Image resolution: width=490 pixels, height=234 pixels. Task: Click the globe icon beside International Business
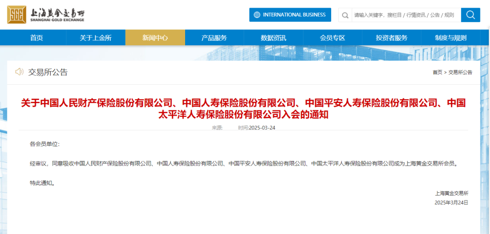click(257, 15)
